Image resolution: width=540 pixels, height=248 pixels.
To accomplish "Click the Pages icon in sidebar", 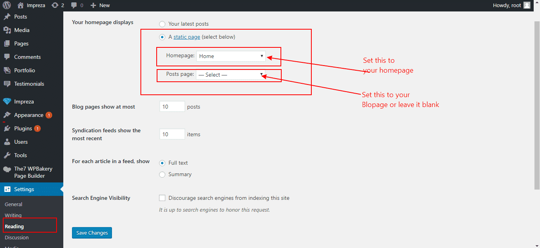I will 7,43.
